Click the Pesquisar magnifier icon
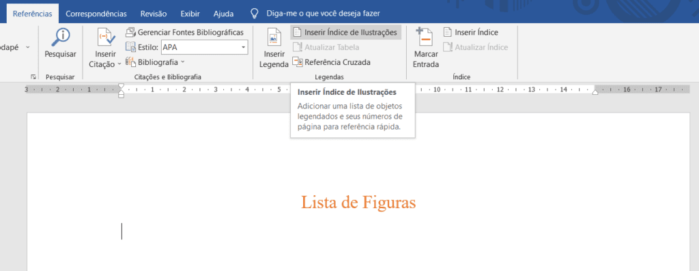 [x=61, y=37]
